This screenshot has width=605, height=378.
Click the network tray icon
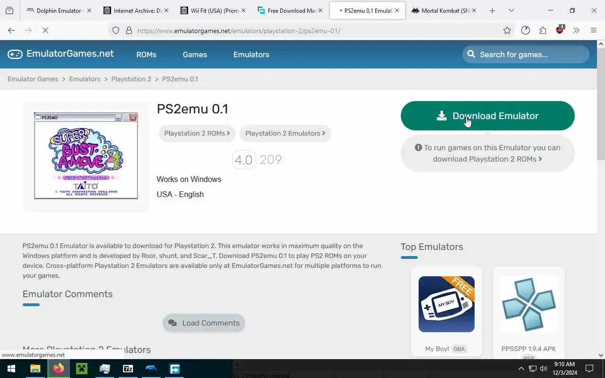coord(533,369)
